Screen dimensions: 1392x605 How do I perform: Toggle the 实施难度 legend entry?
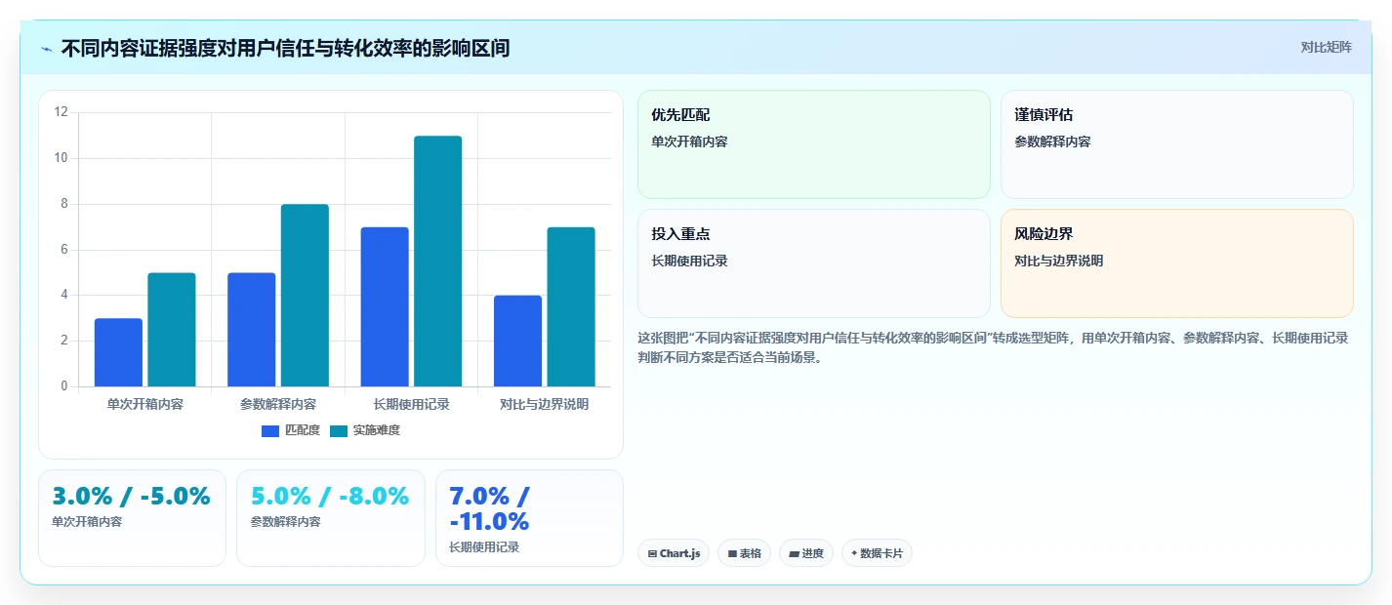tap(365, 430)
